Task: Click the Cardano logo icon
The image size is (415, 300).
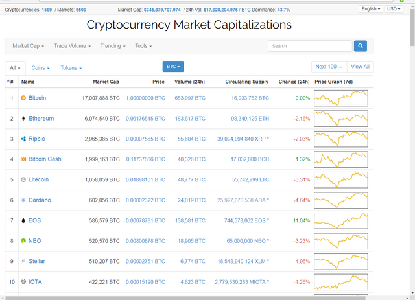Action: (x=23, y=200)
